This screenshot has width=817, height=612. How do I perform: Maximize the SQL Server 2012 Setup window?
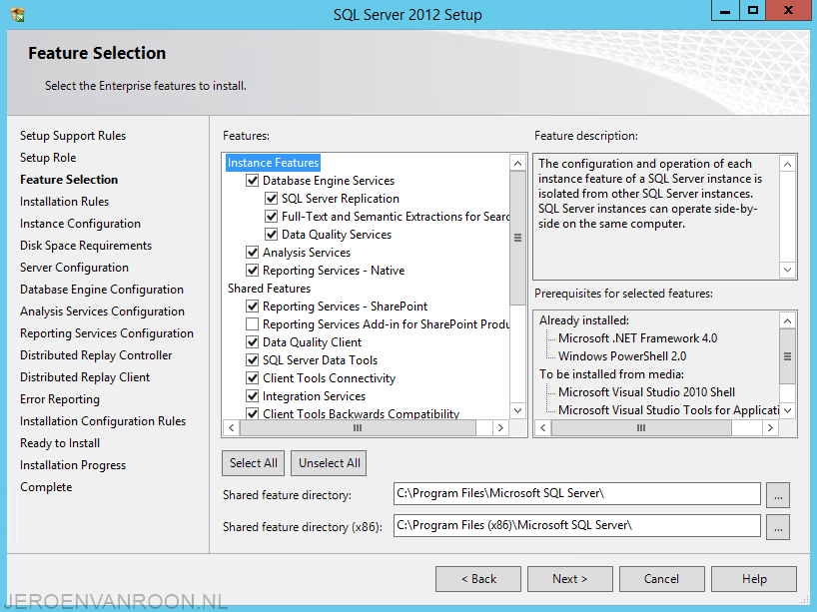753,10
